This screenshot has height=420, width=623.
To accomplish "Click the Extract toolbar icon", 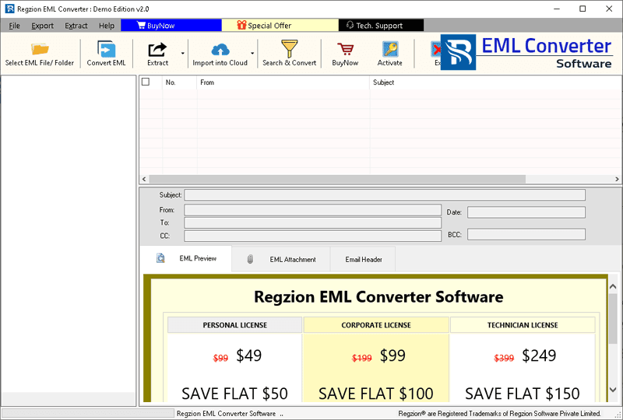I will (157, 50).
